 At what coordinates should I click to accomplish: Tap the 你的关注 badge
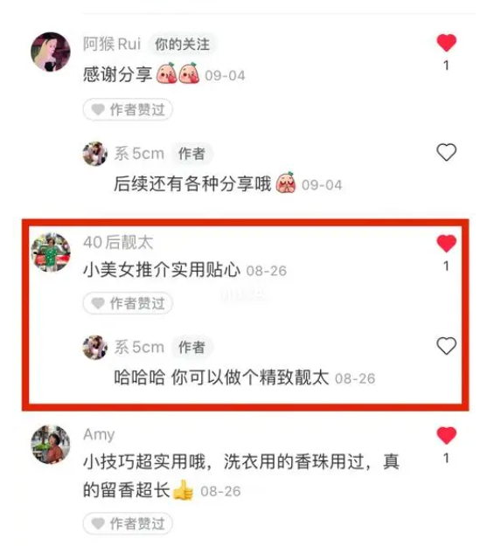[x=182, y=45]
